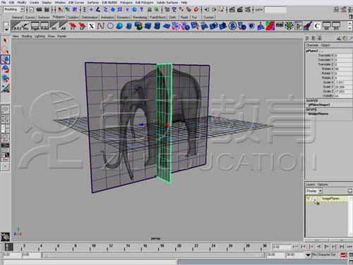Click the MEL script shelf icon
The width and height of the screenshot is (353, 265).
[280, 25]
